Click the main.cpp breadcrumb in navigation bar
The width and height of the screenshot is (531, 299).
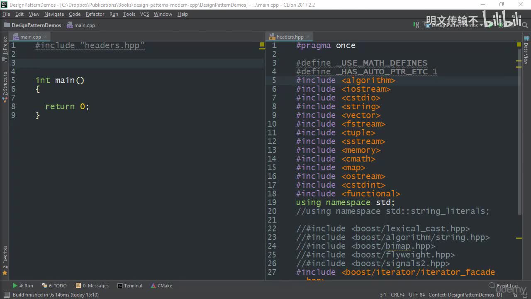point(81,25)
